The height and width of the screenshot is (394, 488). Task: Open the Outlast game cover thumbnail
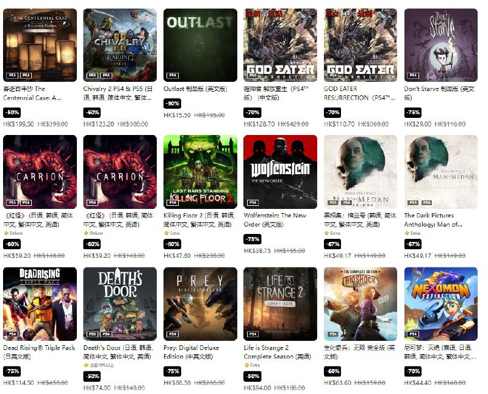[x=200, y=45]
